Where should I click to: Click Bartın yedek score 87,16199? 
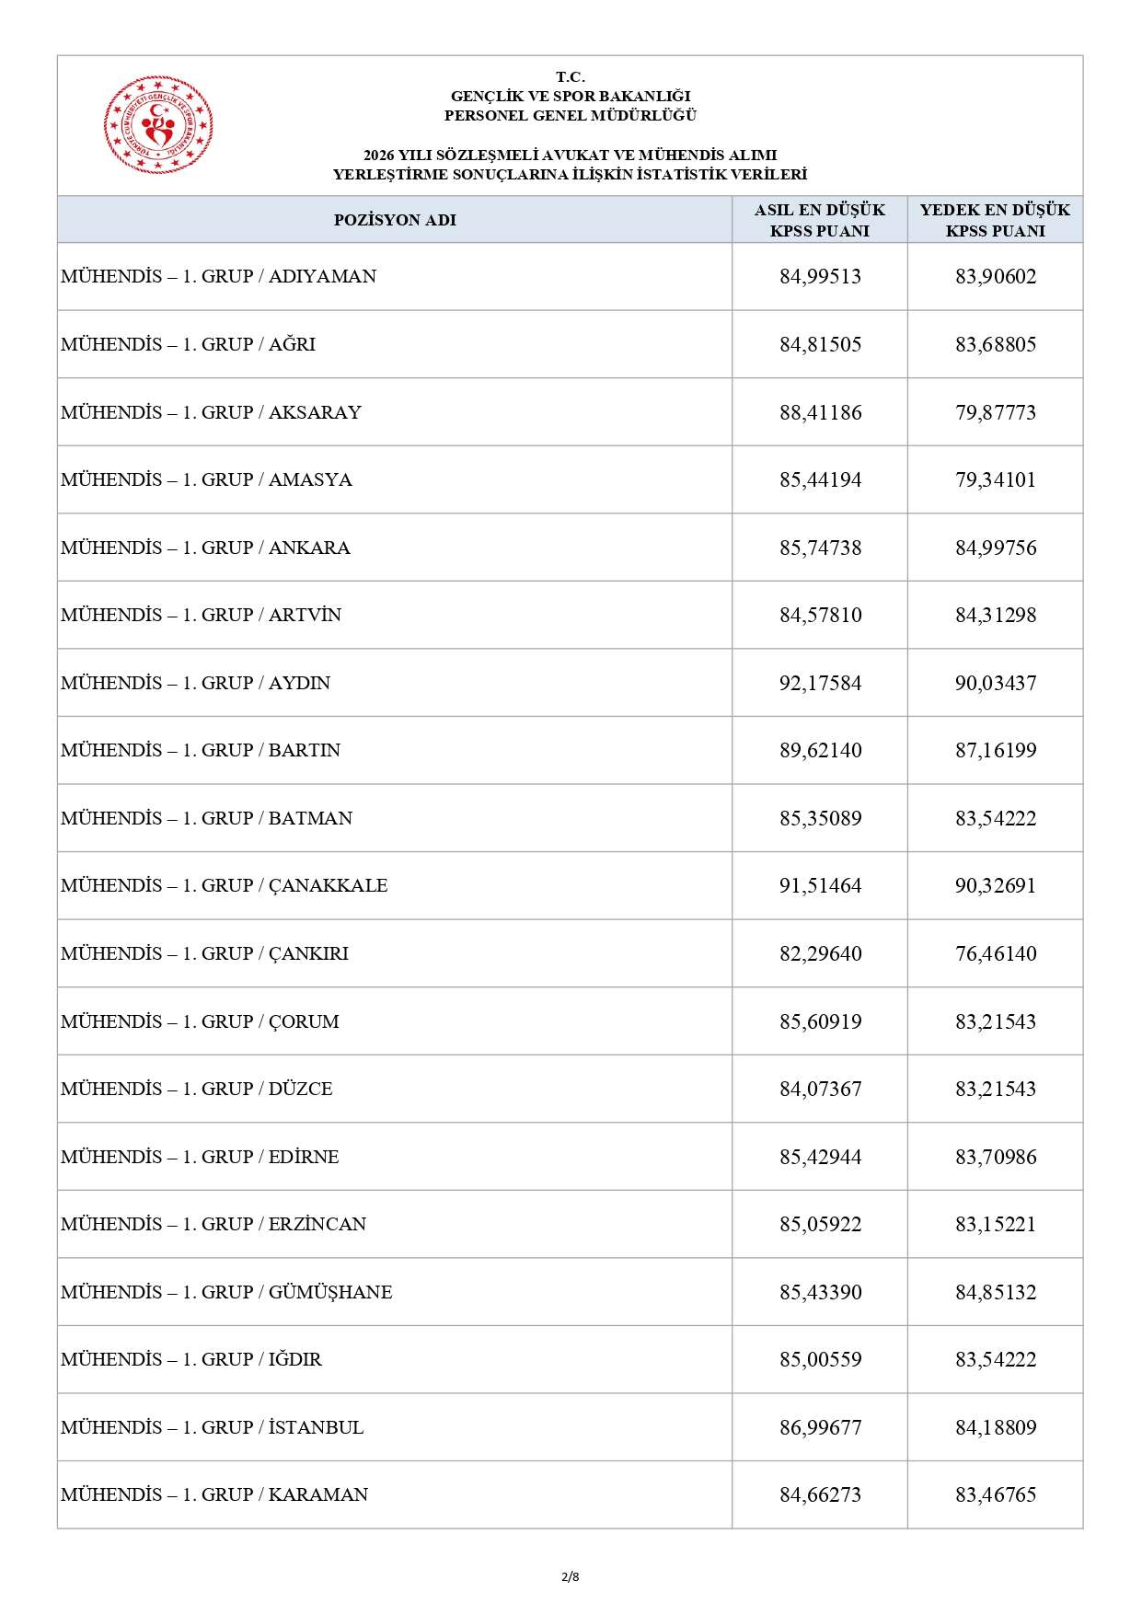996,750
